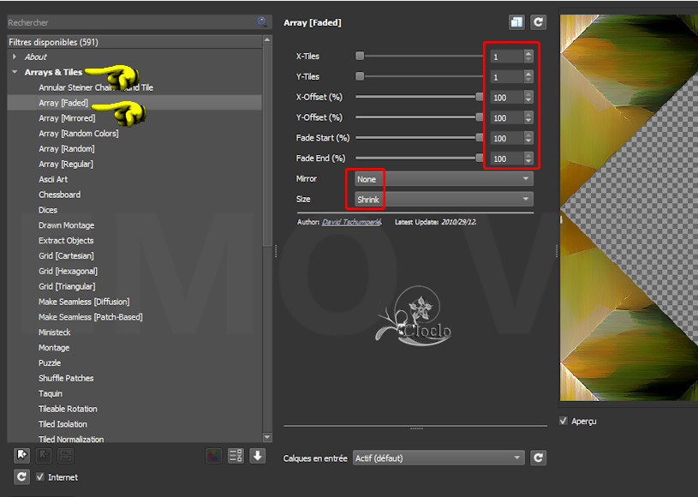Image resolution: width=698 pixels, height=497 pixels.
Task: Toggle the Aperçu preview checkbox
Action: coord(563,421)
